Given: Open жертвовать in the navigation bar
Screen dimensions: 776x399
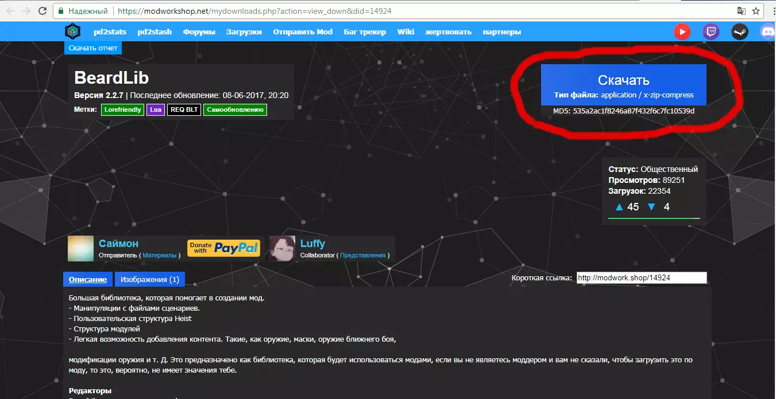Looking at the screenshot, I should click(448, 32).
